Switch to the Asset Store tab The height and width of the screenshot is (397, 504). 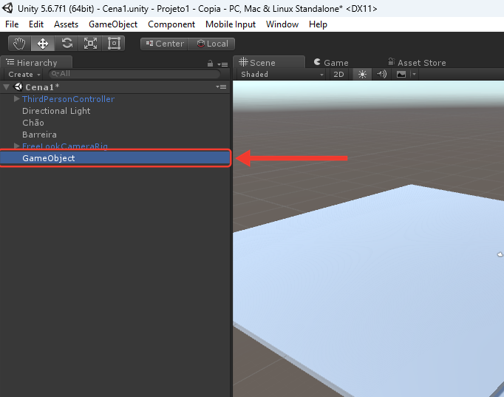coord(418,62)
